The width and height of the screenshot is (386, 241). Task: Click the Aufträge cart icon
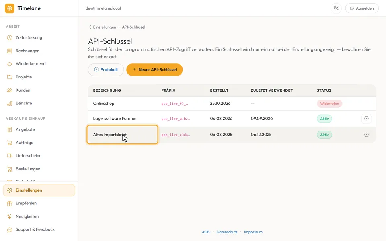(10, 143)
